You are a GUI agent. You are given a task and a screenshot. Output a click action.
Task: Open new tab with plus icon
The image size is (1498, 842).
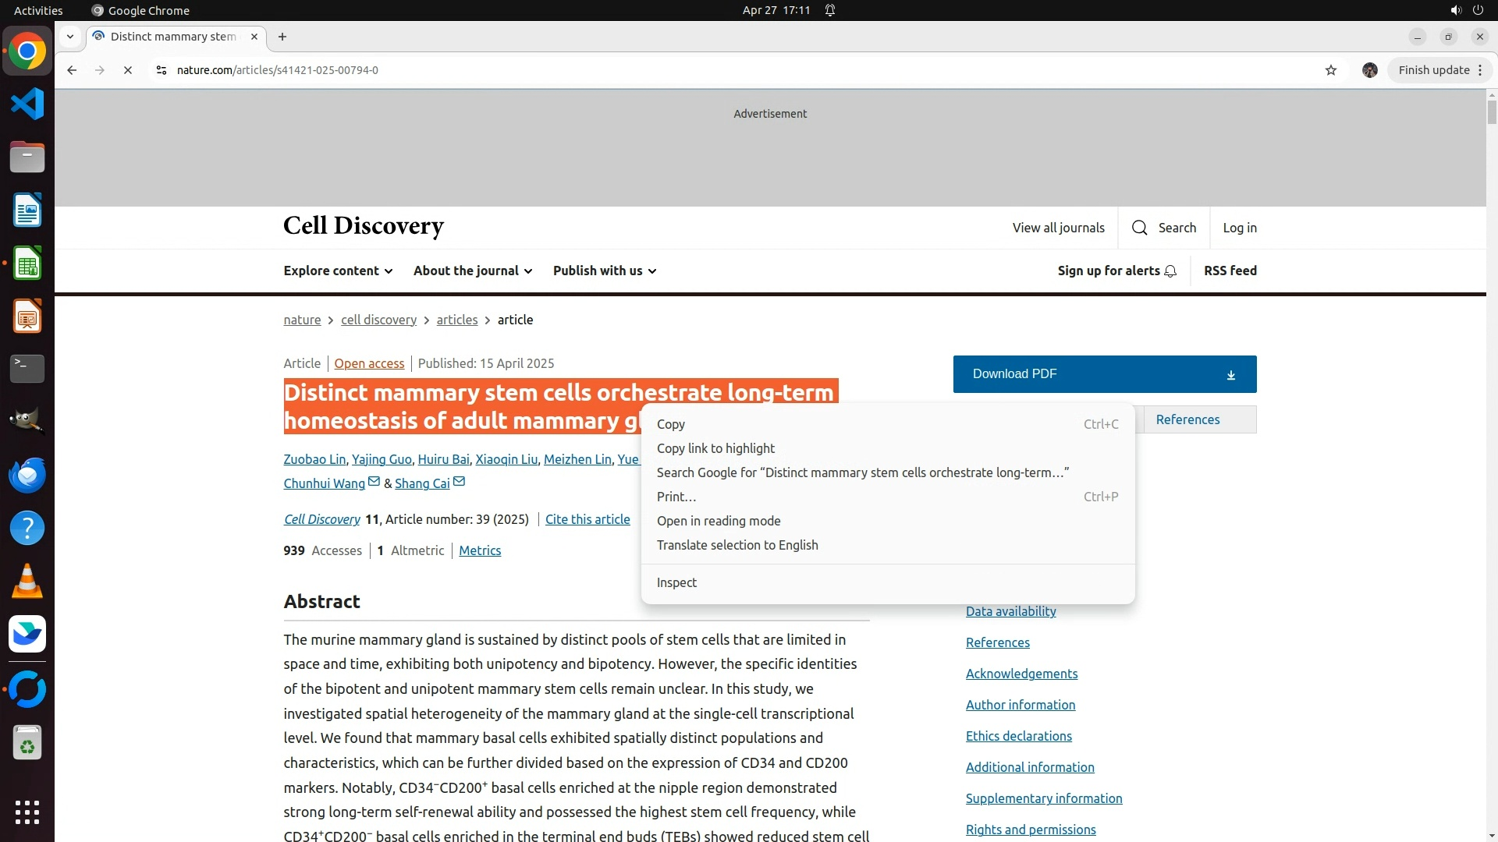coord(282,37)
